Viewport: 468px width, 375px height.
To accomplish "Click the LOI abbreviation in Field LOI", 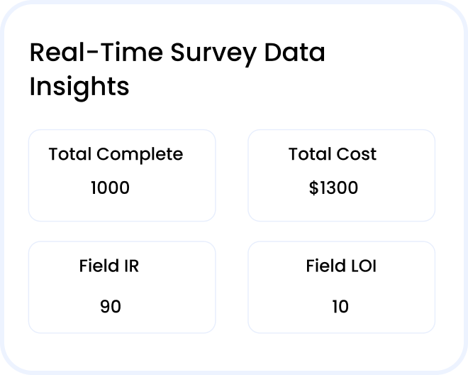I will point(364,266).
